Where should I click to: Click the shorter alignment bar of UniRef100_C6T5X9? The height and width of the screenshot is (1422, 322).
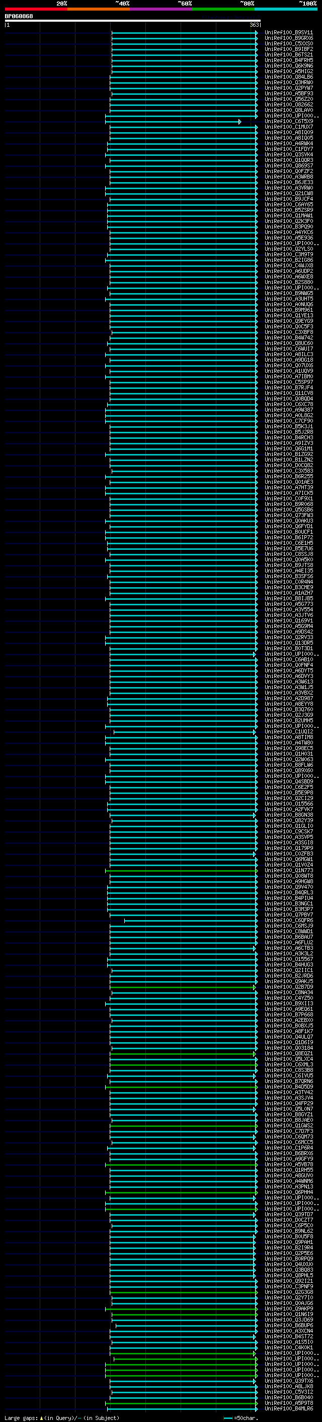point(174,122)
